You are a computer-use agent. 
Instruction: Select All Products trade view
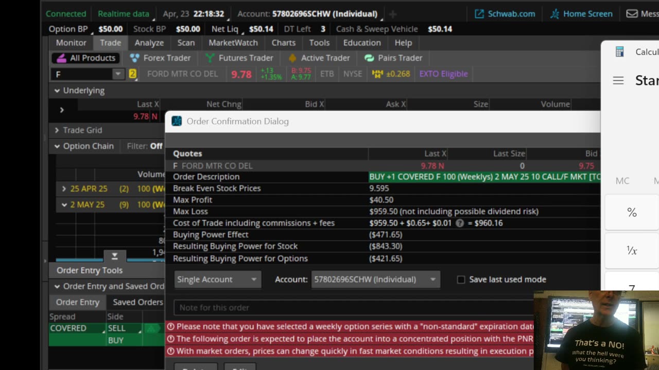(x=86, y=58)
